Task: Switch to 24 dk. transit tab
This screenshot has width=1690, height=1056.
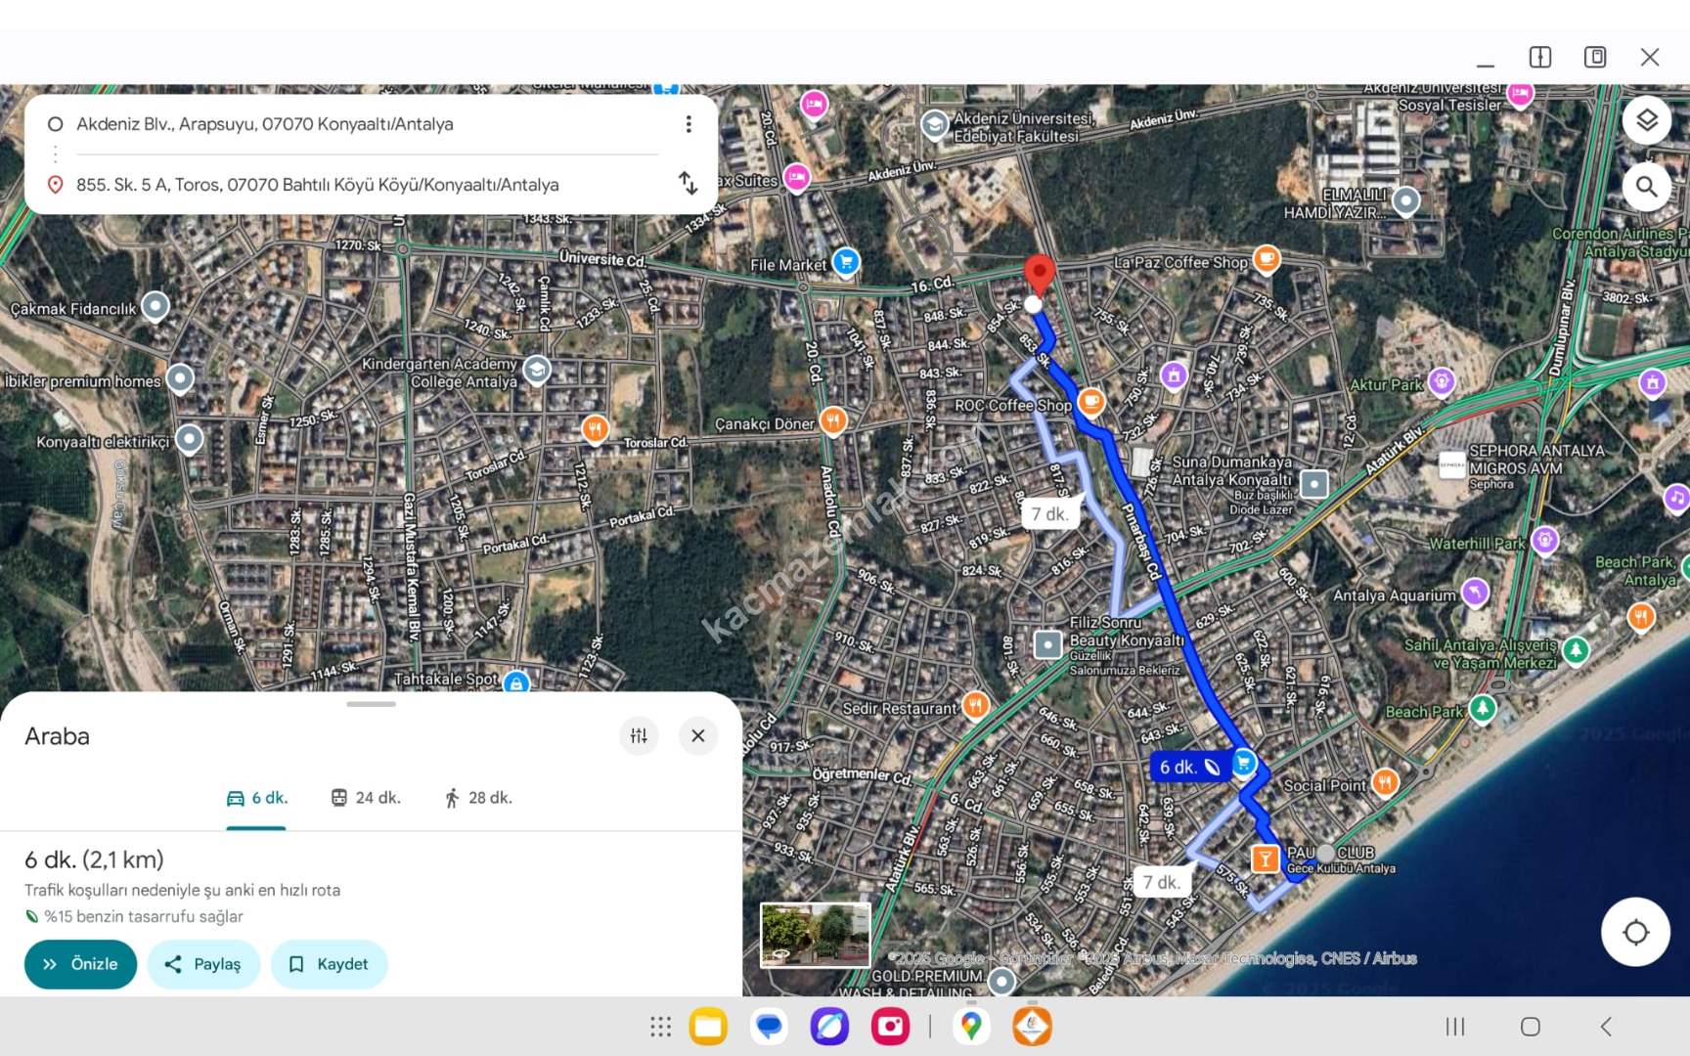Action: 366,798
